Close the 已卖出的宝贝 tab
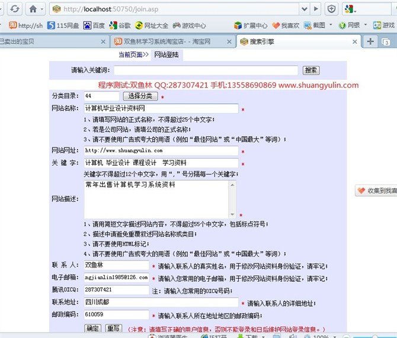Screen dimensions: 397x338 [x=103, y=41]
